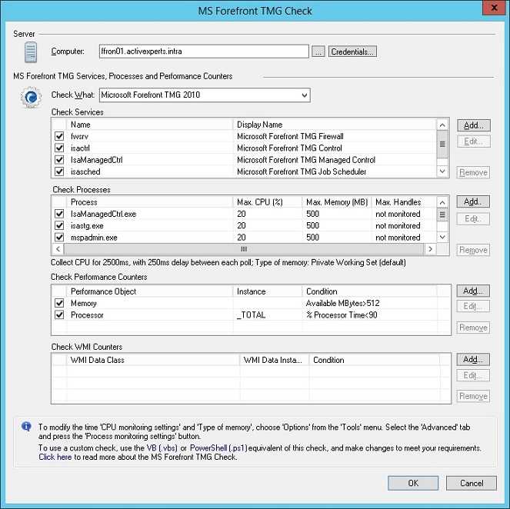Viewport: 510px width, 509px height.
Task: Click the Computer name input field
Action: tap(204, 52)
